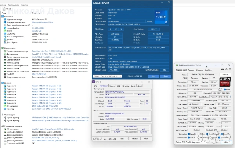Click the BIOS type row icon
The width and height of the screenshot is (235, 148).
(x=5, y=74)
